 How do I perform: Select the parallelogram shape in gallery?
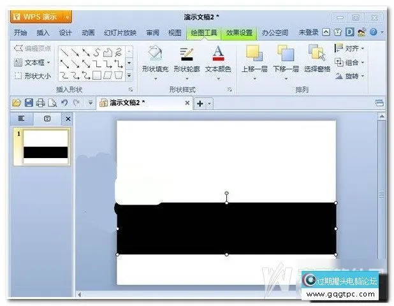point(108,75)
